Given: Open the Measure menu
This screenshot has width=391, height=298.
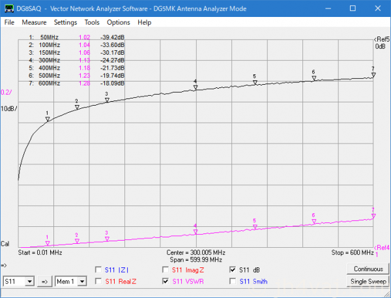Looking at the screenshot, I should coord(34,22).
